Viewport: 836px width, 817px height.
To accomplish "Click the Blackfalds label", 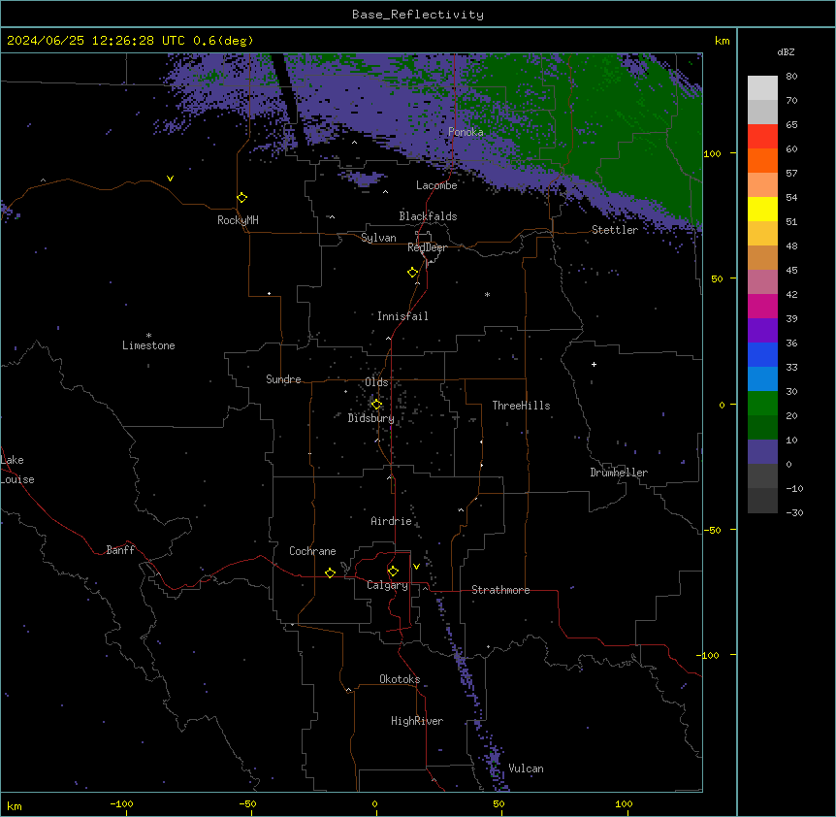I will (428, 216).
